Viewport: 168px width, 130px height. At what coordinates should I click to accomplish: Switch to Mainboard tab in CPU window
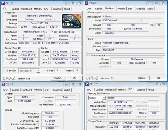click(27, 9)
